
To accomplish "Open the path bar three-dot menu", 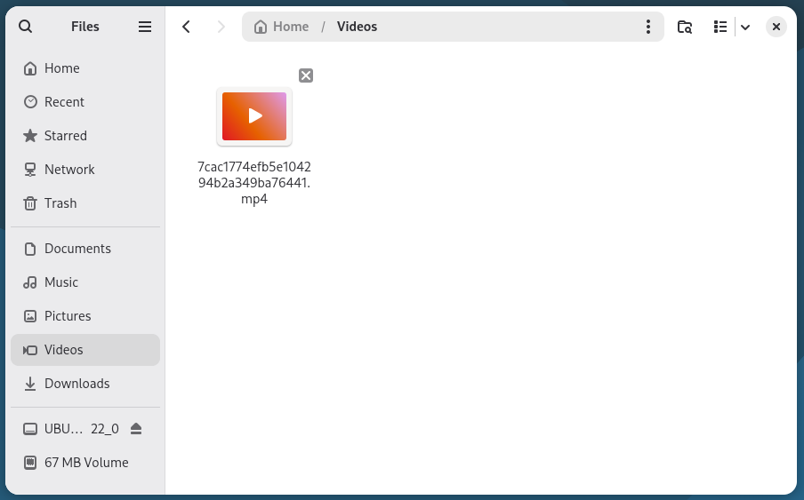I will tap(648, 27).
